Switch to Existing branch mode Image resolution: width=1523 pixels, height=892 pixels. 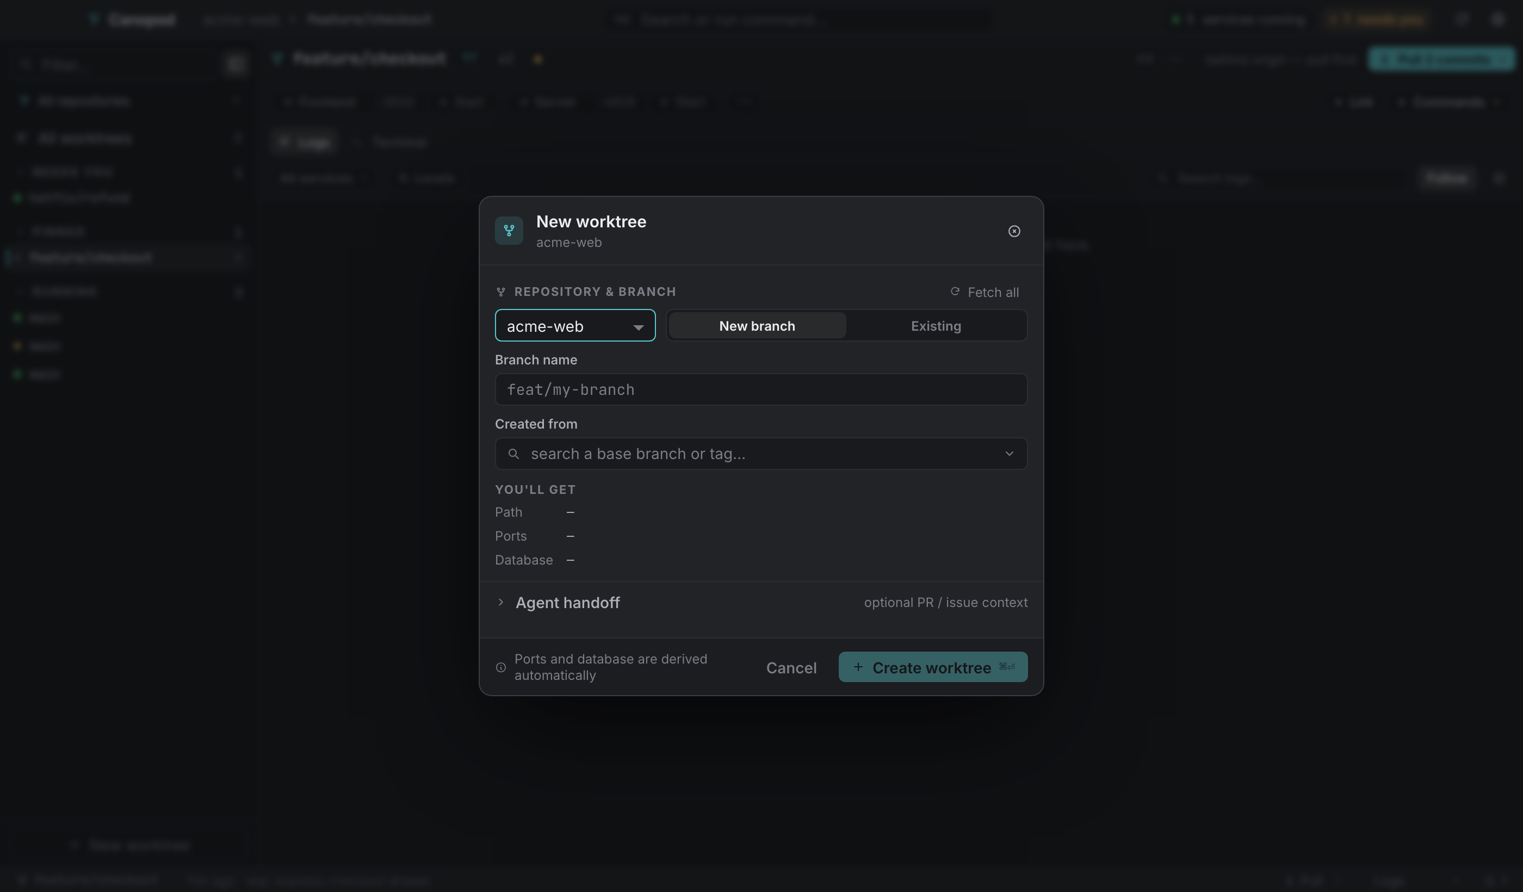pyautogui.click(x=936, y=326)
